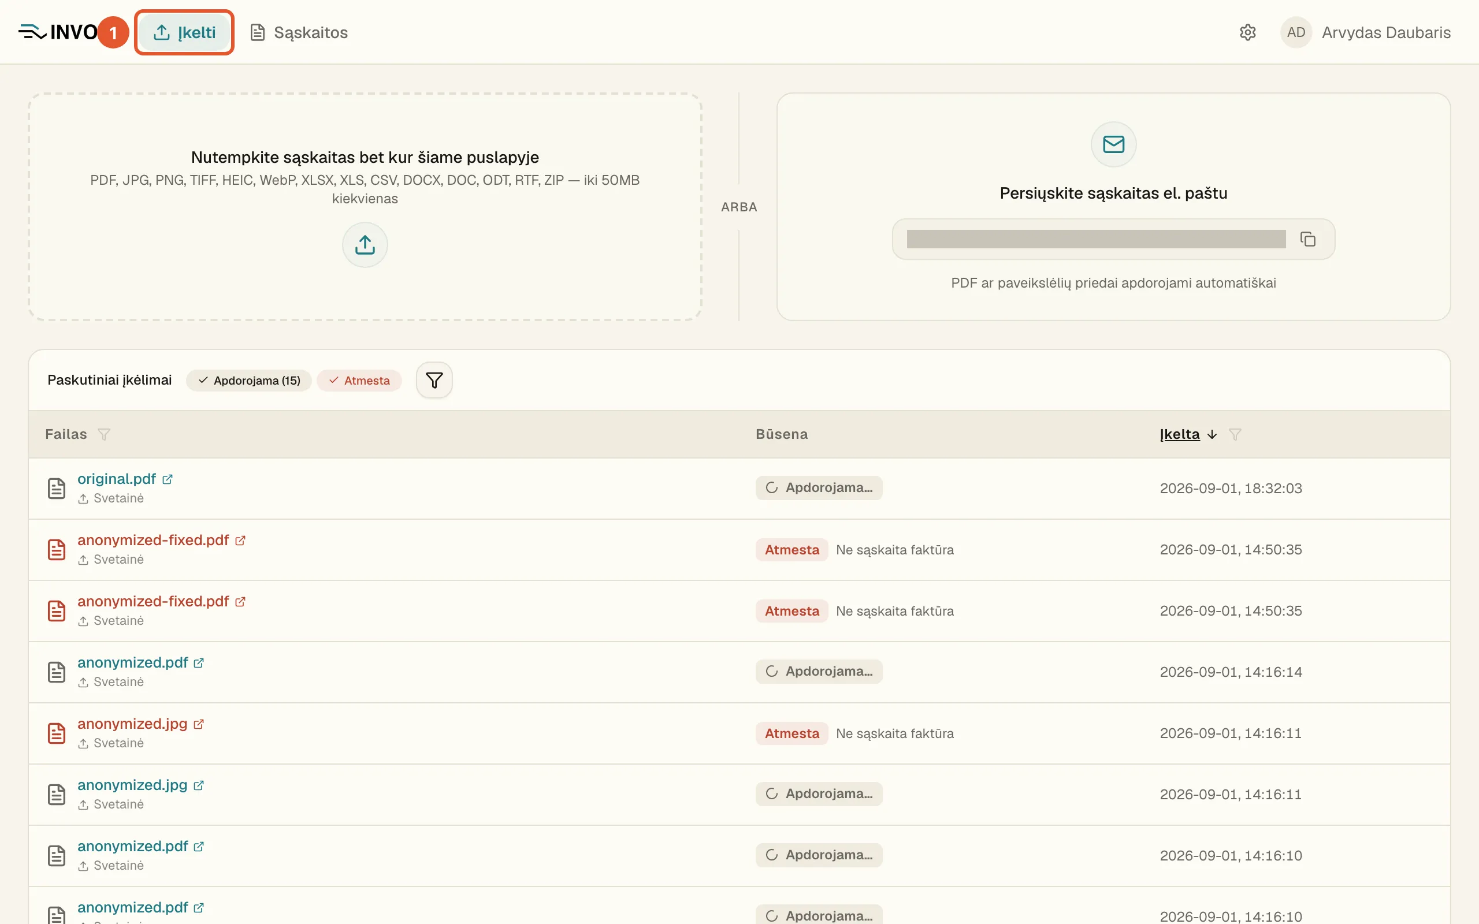Open the settings gear
Screen dimensions: 1479x924
pos(1247,32)
